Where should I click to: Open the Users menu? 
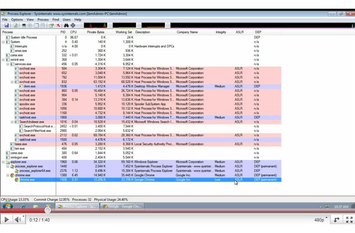(x=66, y=20)
